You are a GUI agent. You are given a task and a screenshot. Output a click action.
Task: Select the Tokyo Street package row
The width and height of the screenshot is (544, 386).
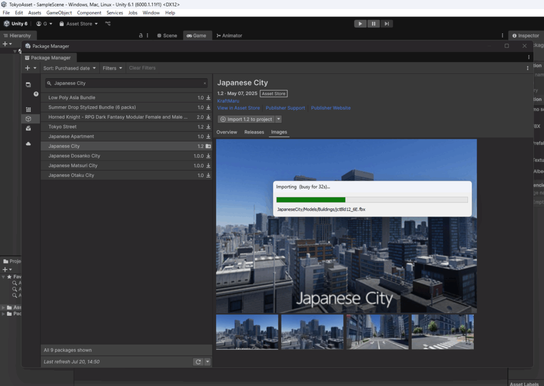(x=126, y=127)
